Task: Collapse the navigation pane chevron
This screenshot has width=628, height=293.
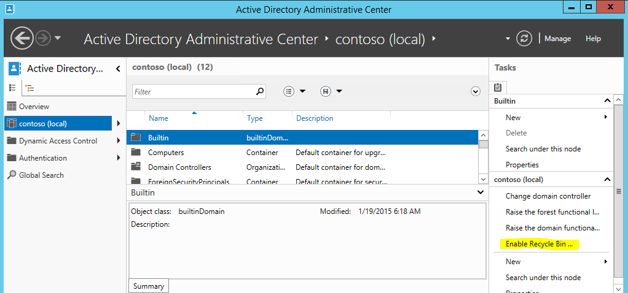Action: point(118,69)
